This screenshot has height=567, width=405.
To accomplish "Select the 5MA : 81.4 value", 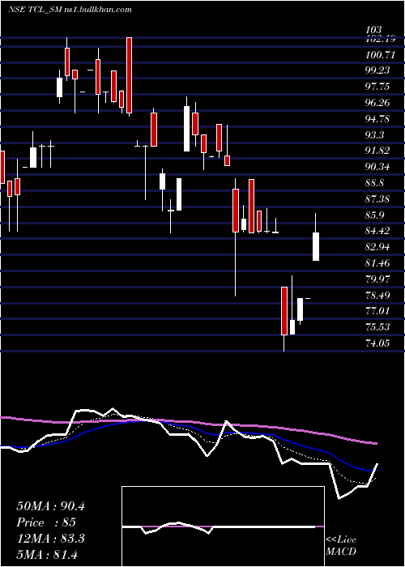I will [47, 555].
